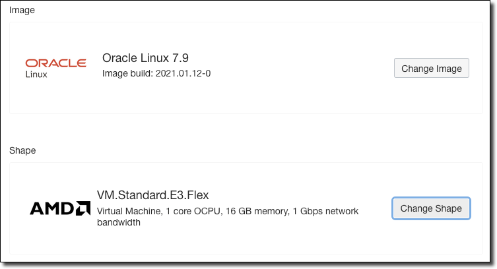Select the VM.Standard.E3.Flex shape name
Image resolution: width=497 pixels, height=269 pixels.
152,194
